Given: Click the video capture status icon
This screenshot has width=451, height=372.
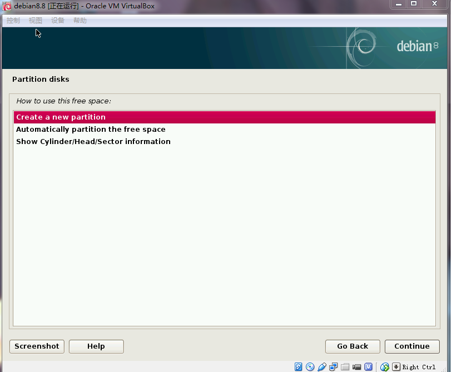Looking at the screenshot, I should tap(356, 367).
